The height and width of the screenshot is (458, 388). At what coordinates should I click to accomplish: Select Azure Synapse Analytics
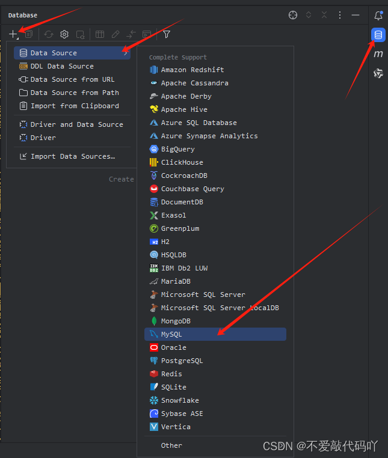coord(215,136)
